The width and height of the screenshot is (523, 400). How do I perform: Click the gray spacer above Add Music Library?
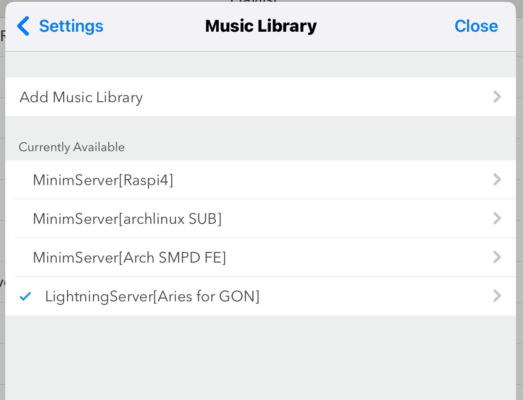261,65
